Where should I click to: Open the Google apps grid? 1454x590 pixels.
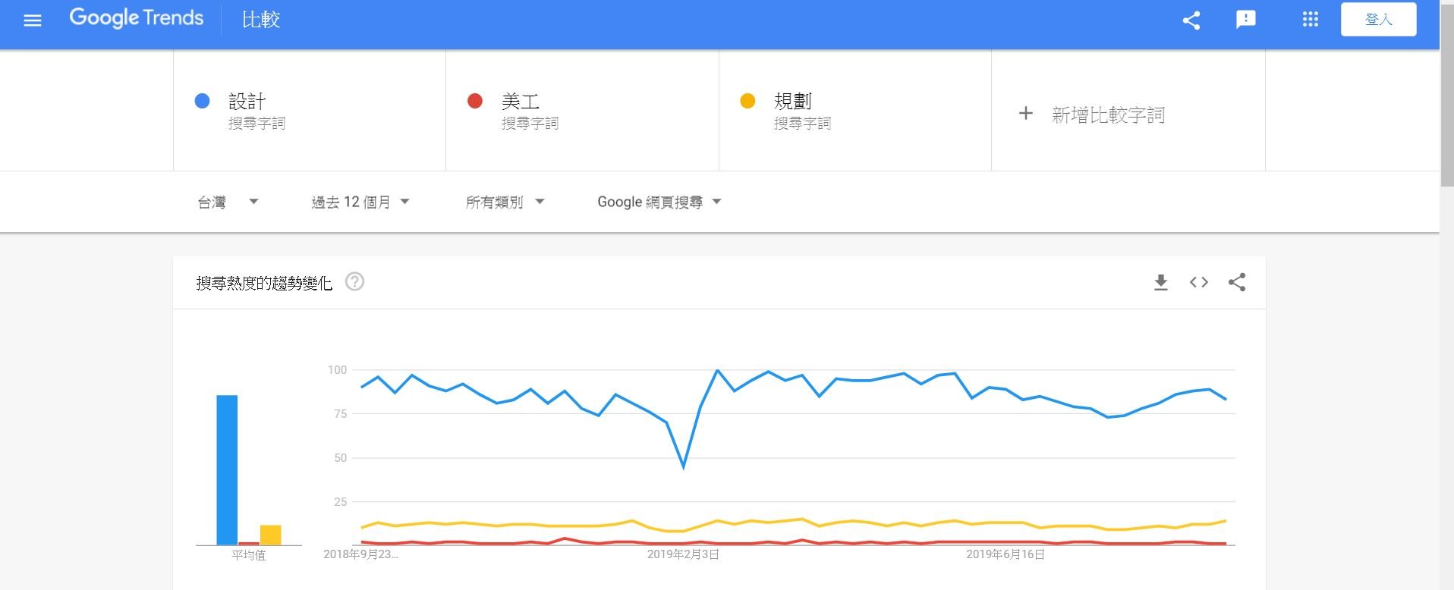pyautogui.click(x=1311, y=20)
